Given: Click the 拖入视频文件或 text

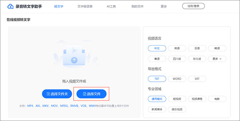Looking at the screenshot, I should [74, 81].
